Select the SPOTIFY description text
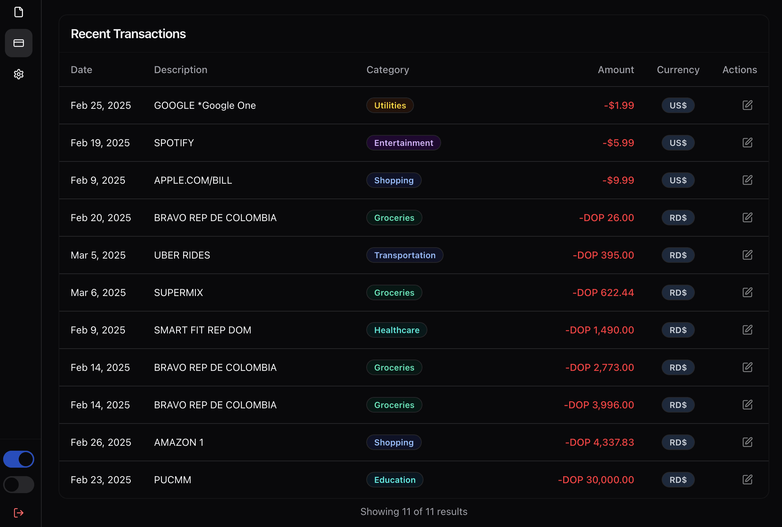Image resolution: width=782 pixels, height=527 pixels. point(174,143)
